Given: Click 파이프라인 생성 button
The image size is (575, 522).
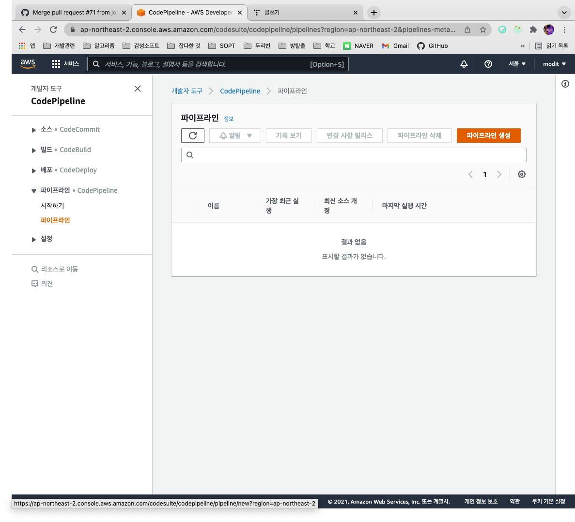Looking at the screenshot, I should 488,136.
